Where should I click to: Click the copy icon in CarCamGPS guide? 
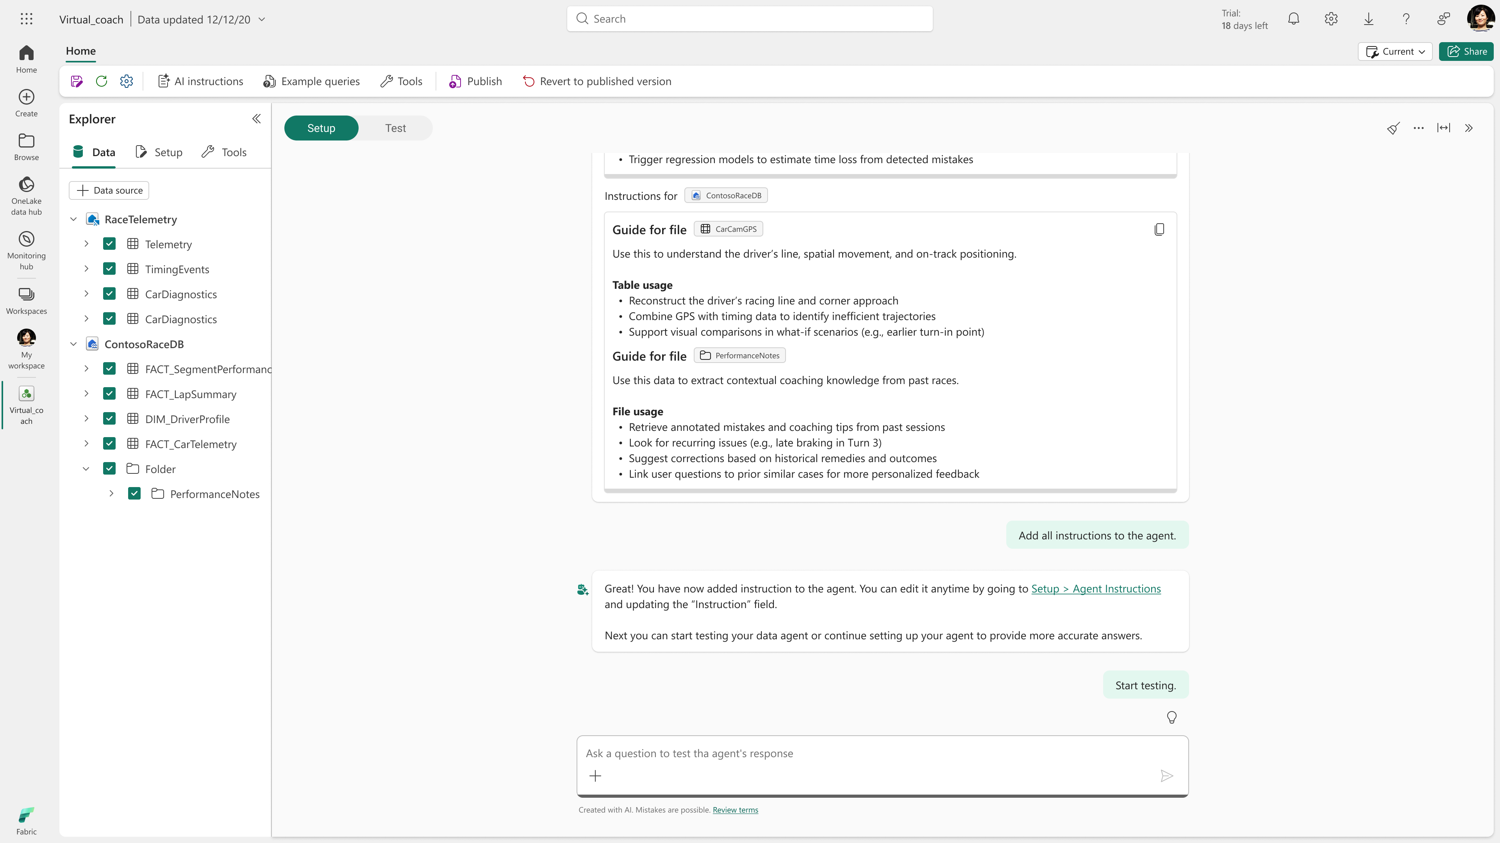(x=1159, y=229)
